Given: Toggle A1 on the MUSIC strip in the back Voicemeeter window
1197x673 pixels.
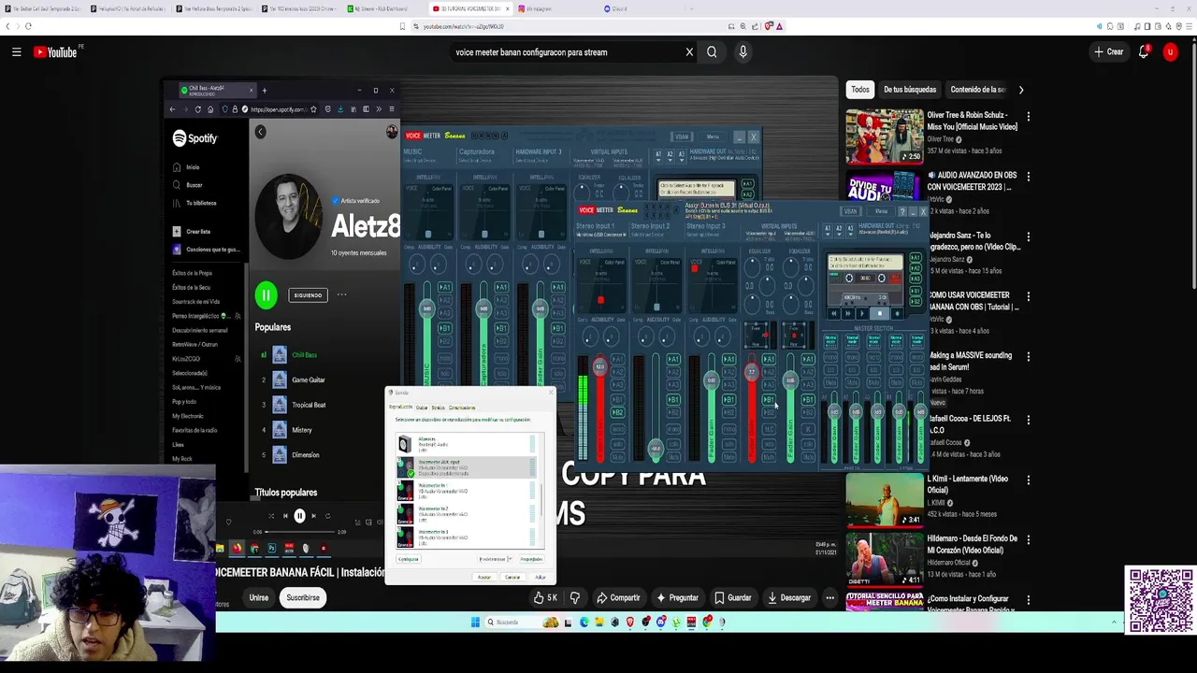Looking at the screenshot, I should coord(444,287).
